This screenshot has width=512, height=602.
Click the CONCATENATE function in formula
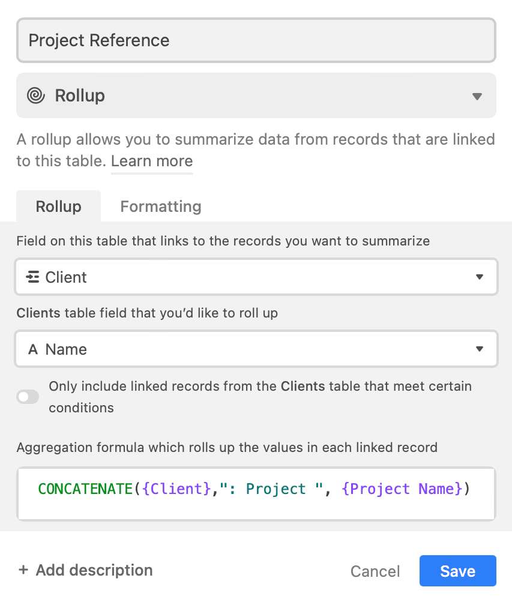click(85, 489)
